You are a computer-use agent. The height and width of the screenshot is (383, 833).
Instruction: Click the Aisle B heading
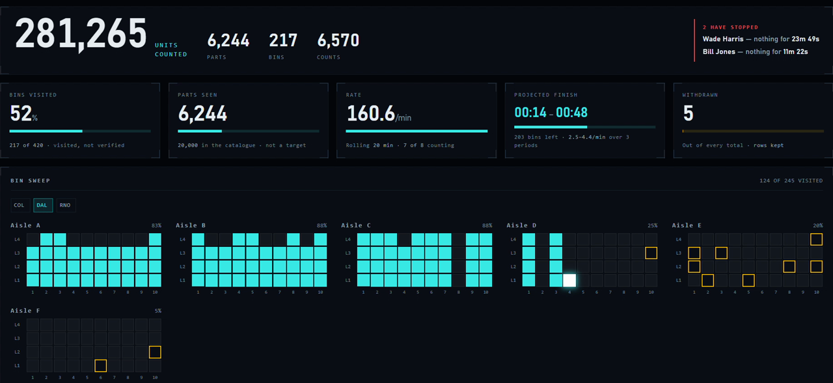pyautogui.click(x=191, y=225)
